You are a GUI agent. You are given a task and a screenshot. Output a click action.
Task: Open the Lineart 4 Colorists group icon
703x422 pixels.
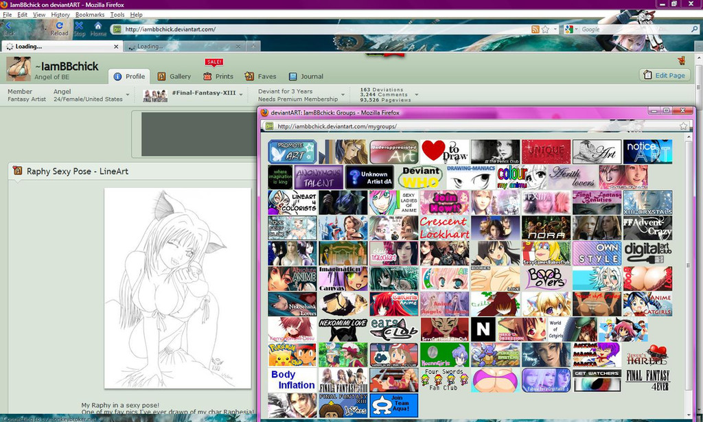point(292,202)
